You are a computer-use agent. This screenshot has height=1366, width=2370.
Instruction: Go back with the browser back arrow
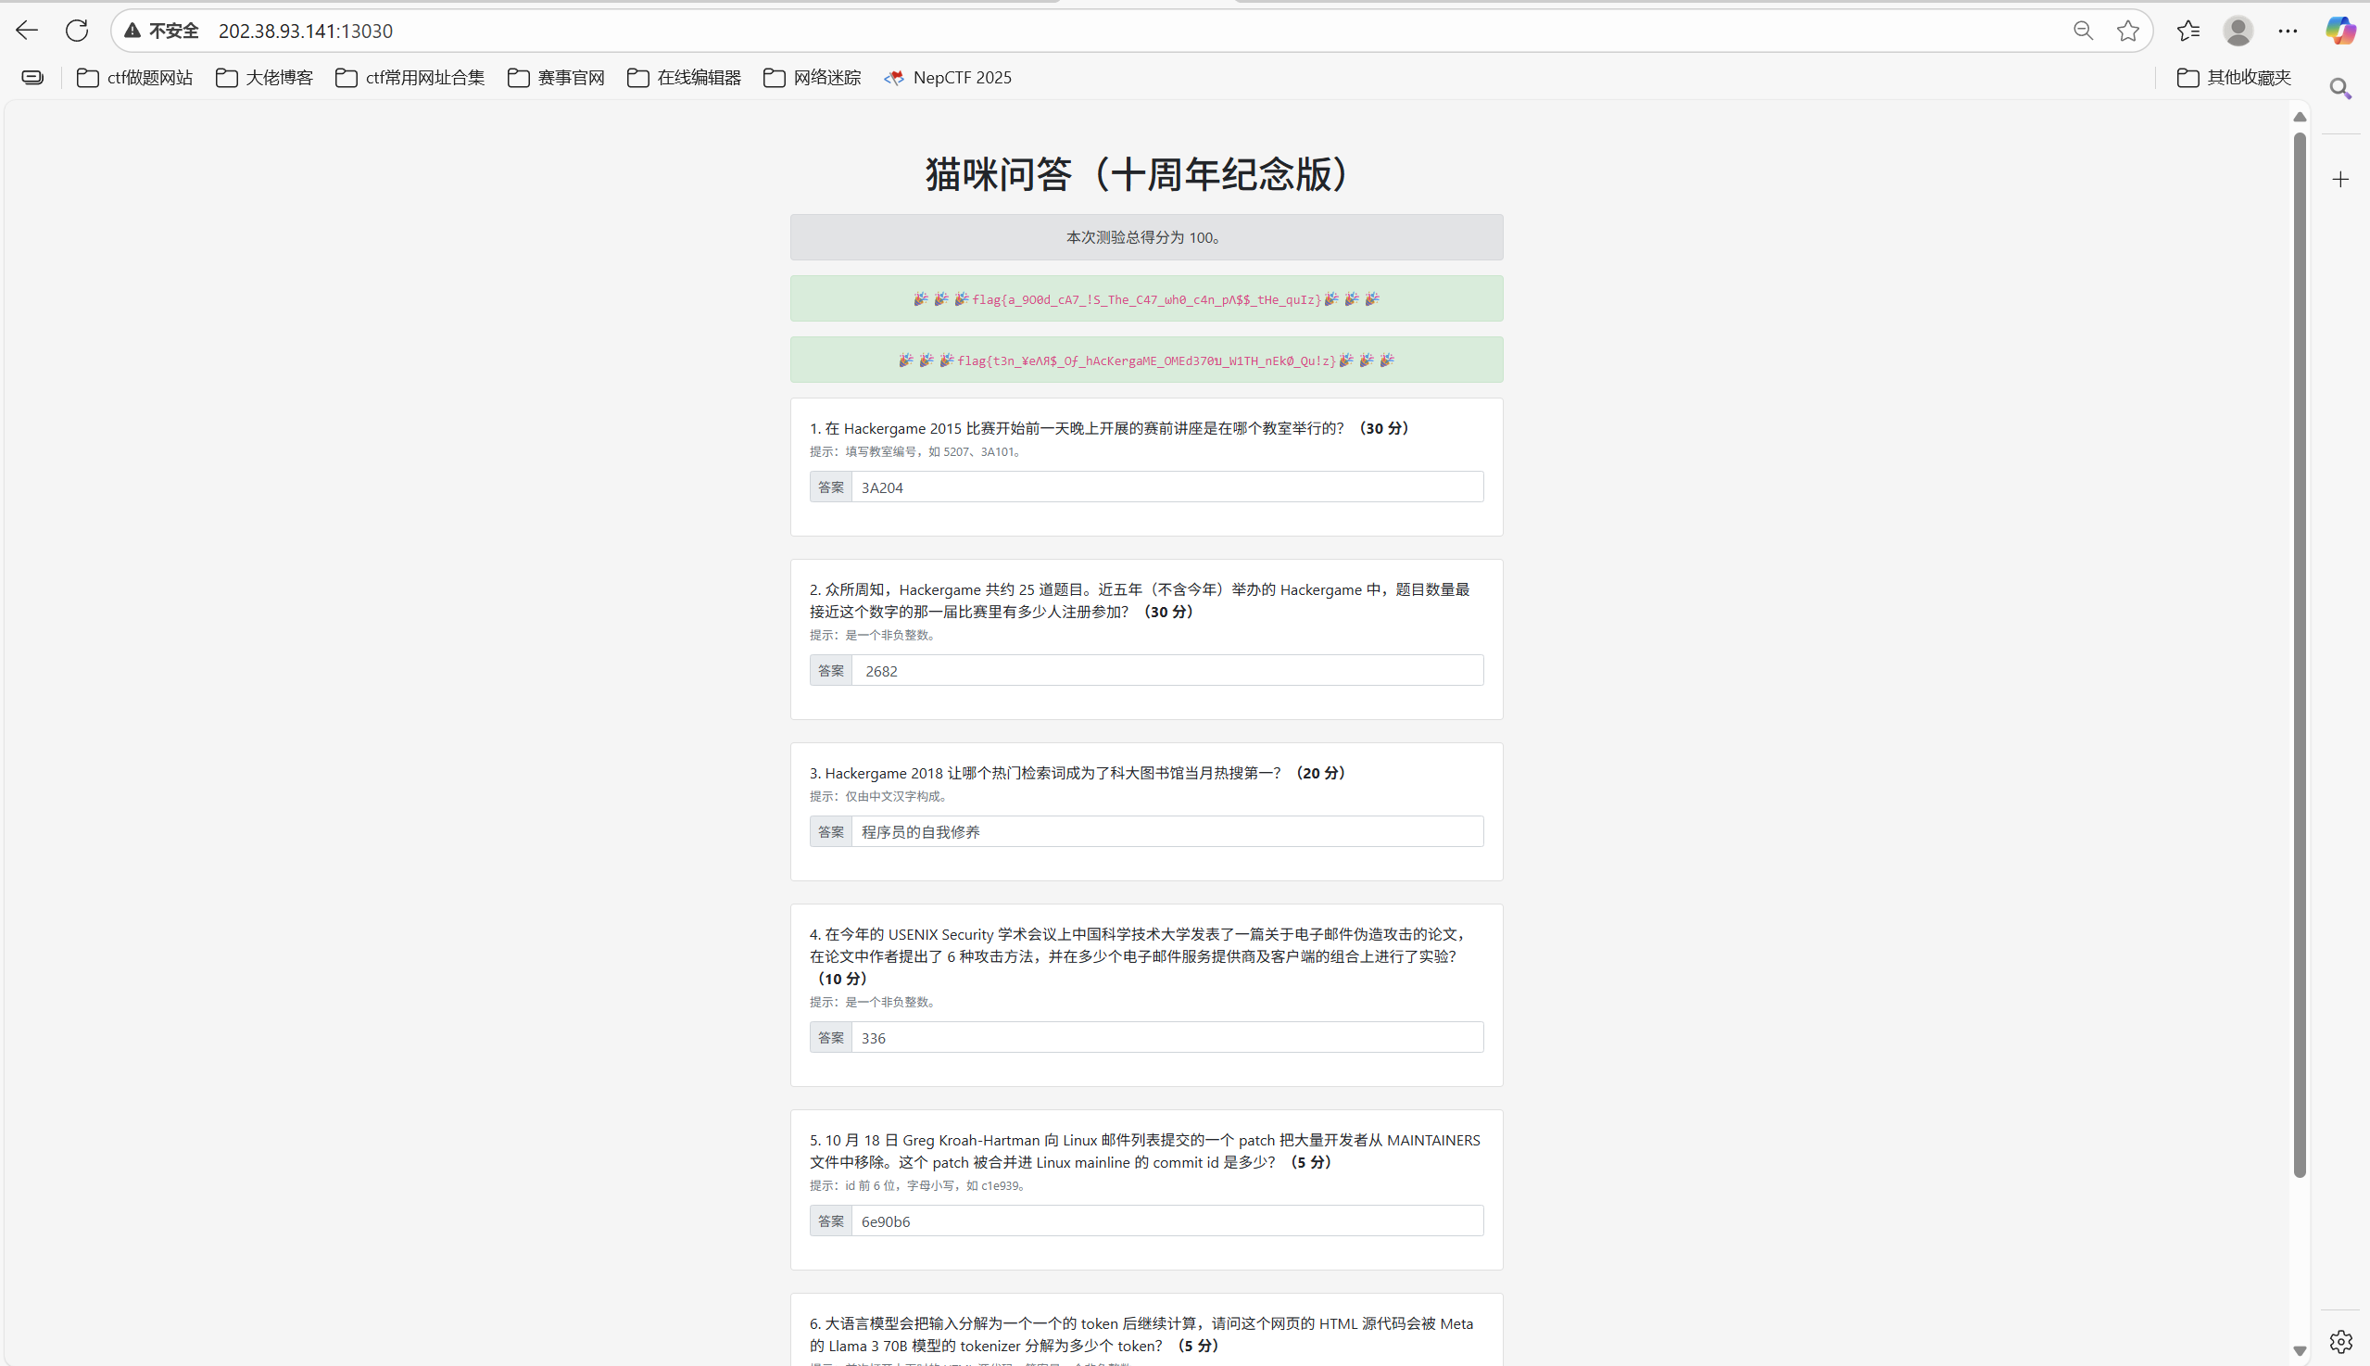pos(26,31)
